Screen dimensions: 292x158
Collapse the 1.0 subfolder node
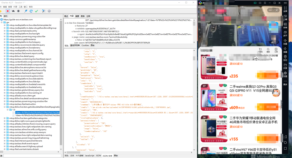[x=8, y=110]
